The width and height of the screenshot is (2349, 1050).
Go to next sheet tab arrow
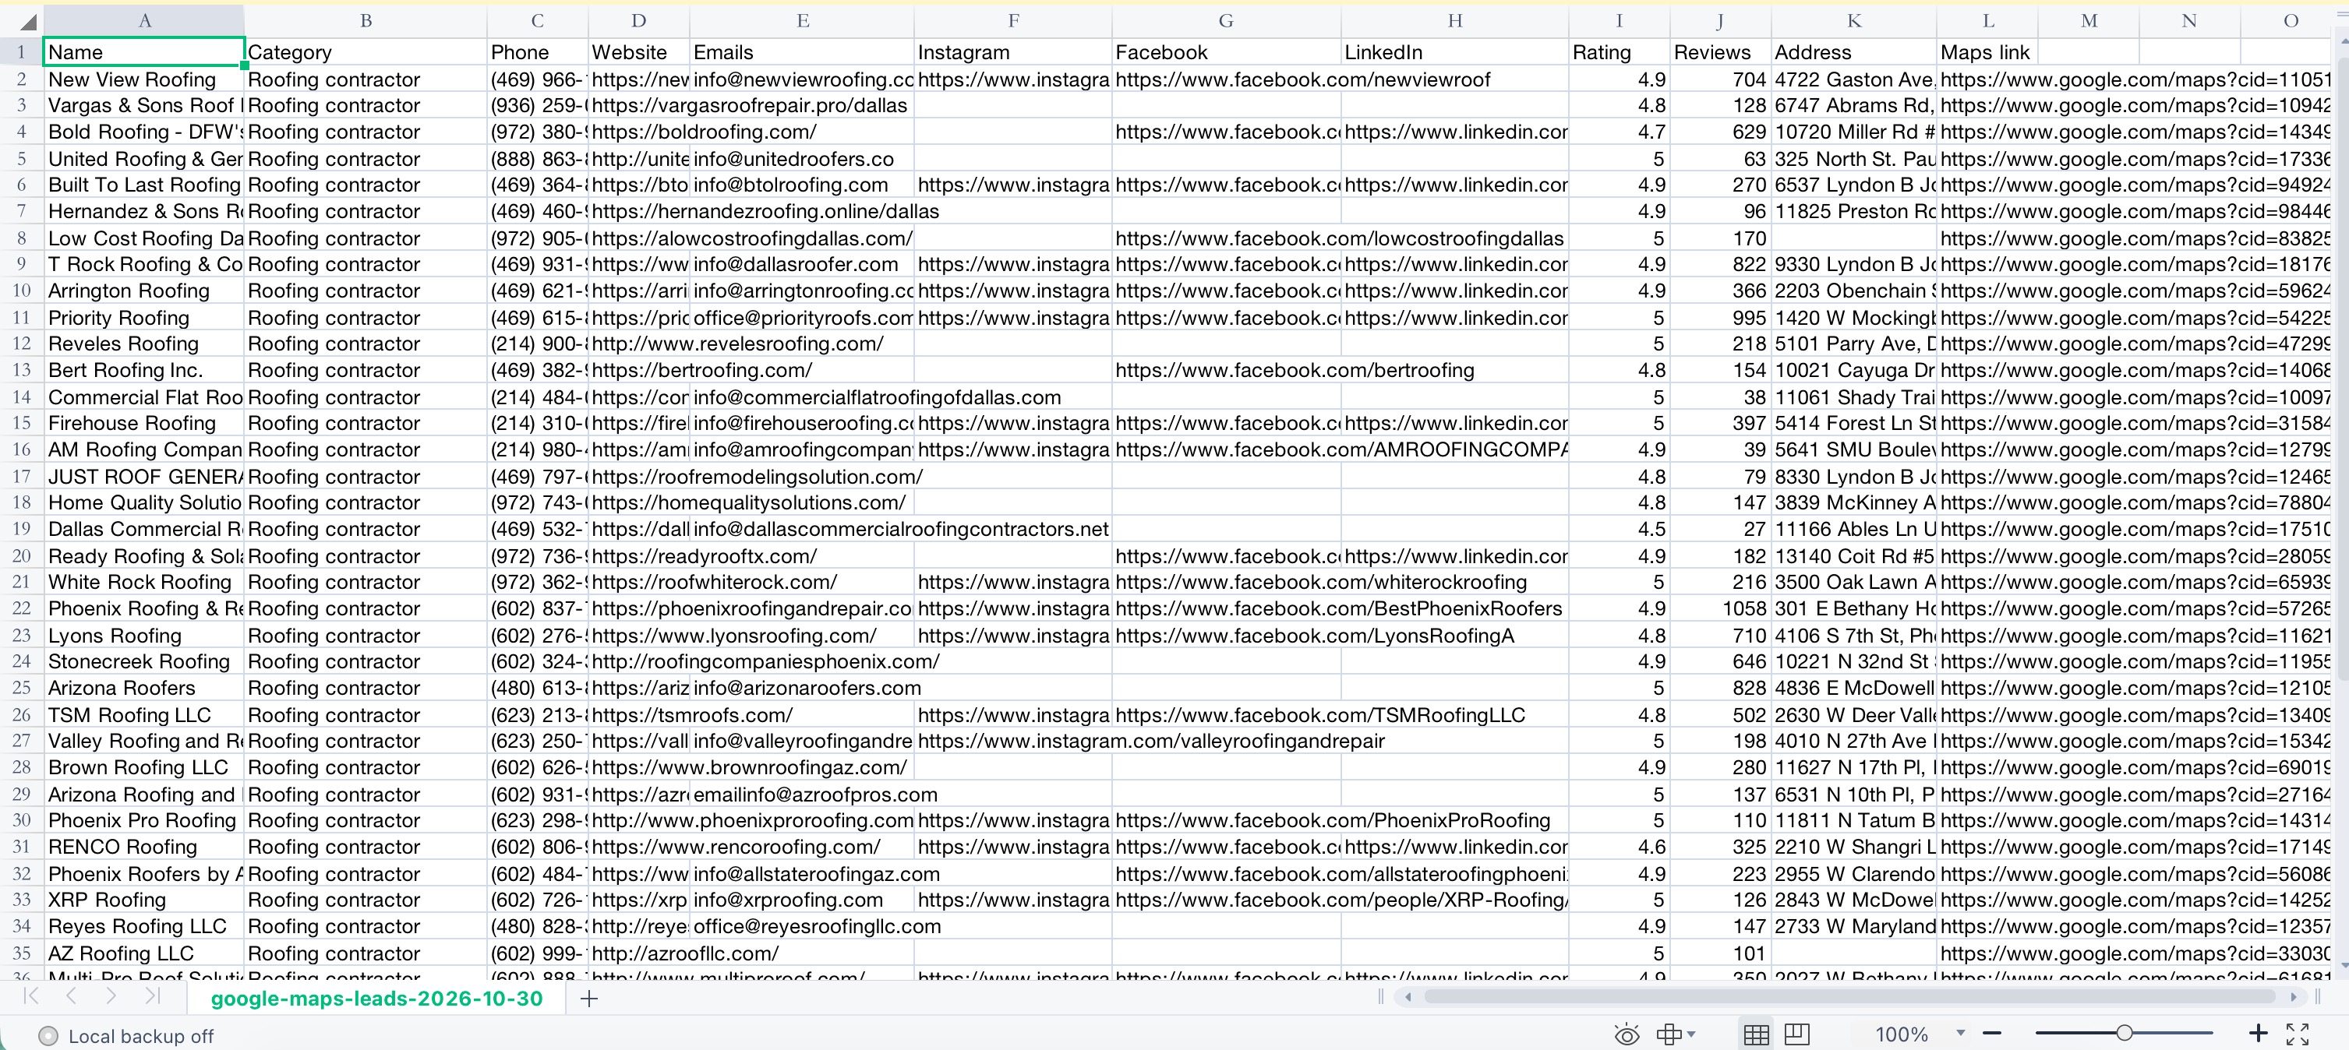(111, 996)
